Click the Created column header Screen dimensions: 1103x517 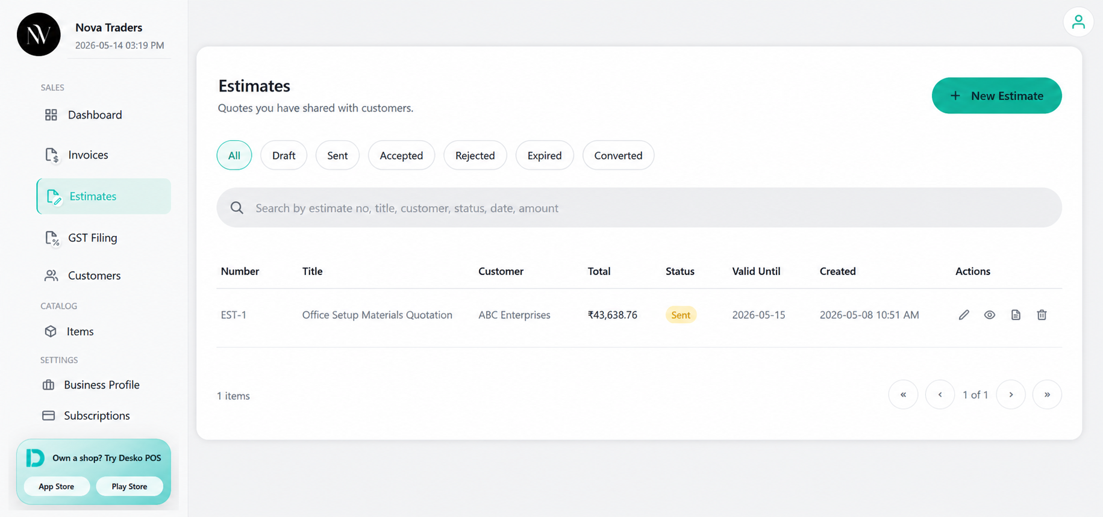coord(837,271)
